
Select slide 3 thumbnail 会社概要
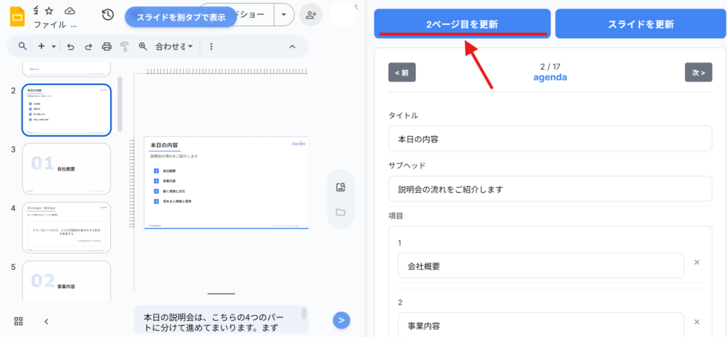66,168
